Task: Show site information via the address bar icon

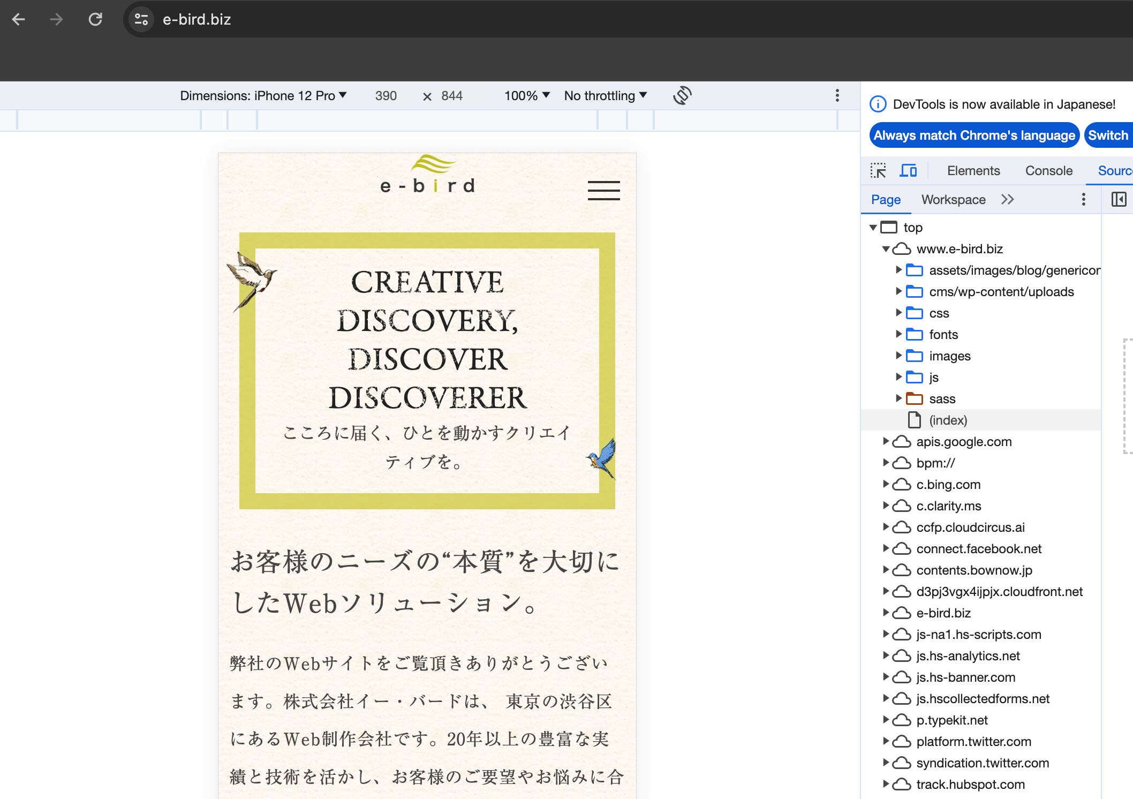Action: pyautogui.click(x=140, y=19)
